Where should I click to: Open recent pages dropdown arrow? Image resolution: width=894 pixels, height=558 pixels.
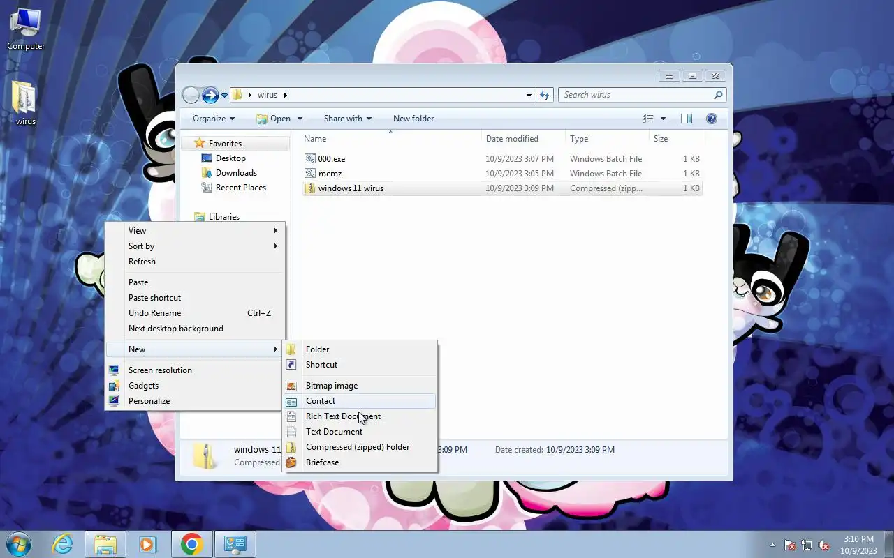(x=224, y=96)
